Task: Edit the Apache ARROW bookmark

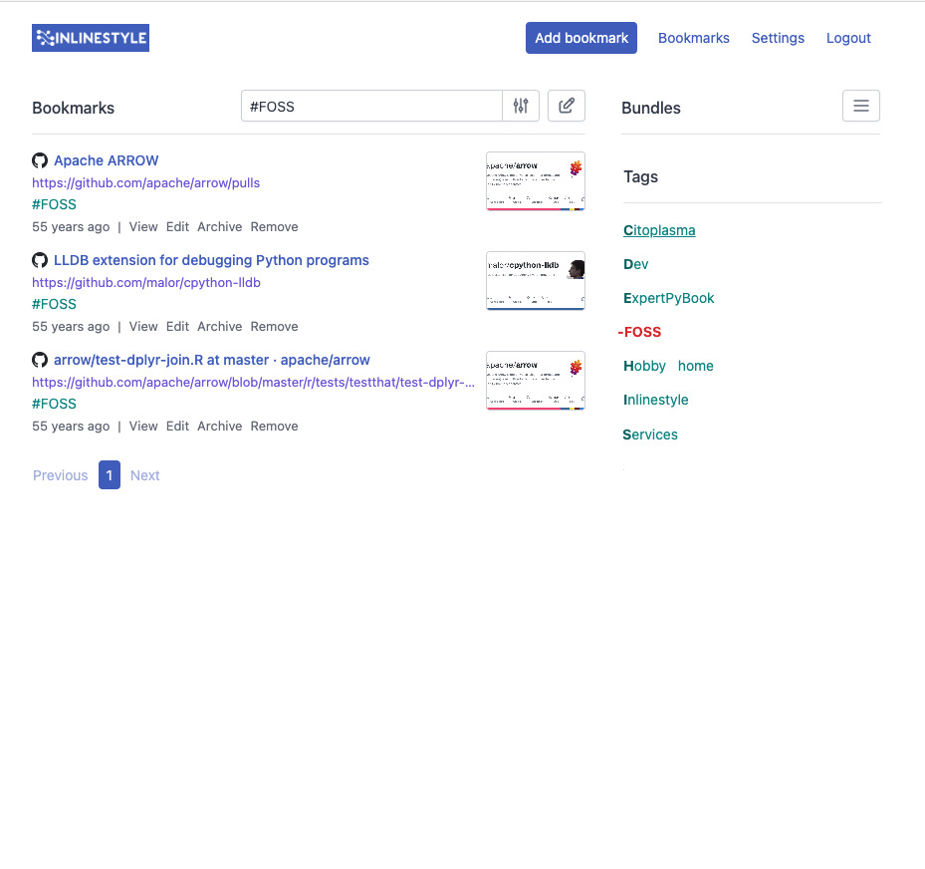Action: 177,226
